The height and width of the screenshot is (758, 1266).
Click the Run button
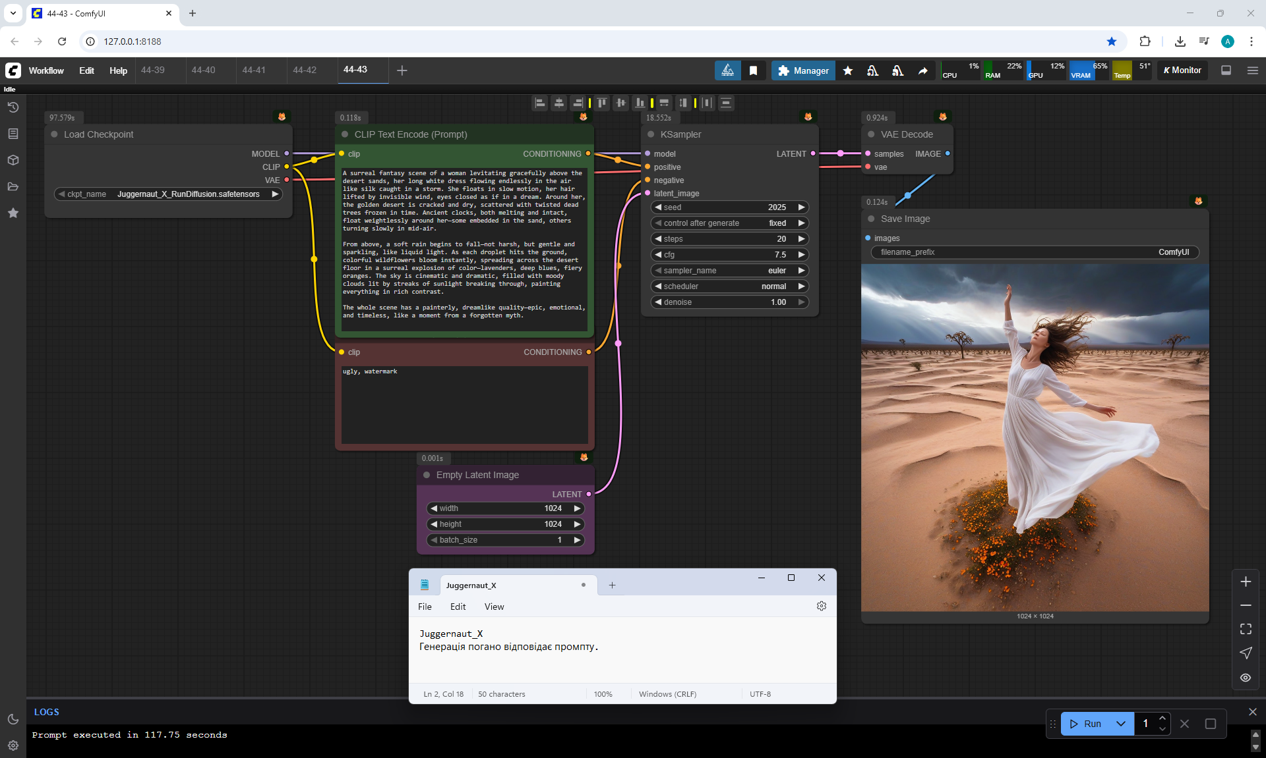coord(1085,723)
